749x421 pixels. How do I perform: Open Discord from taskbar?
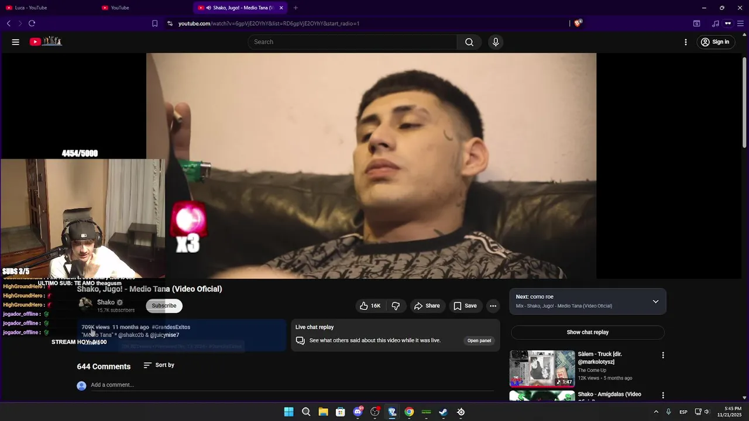pos(358,412)
